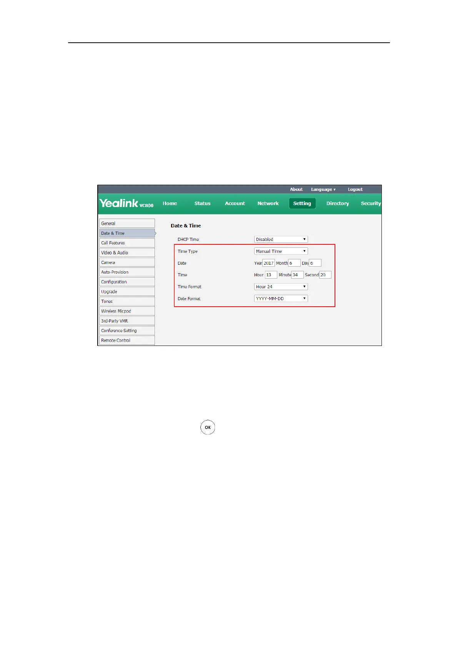Open Video & Audio settings

127,252
